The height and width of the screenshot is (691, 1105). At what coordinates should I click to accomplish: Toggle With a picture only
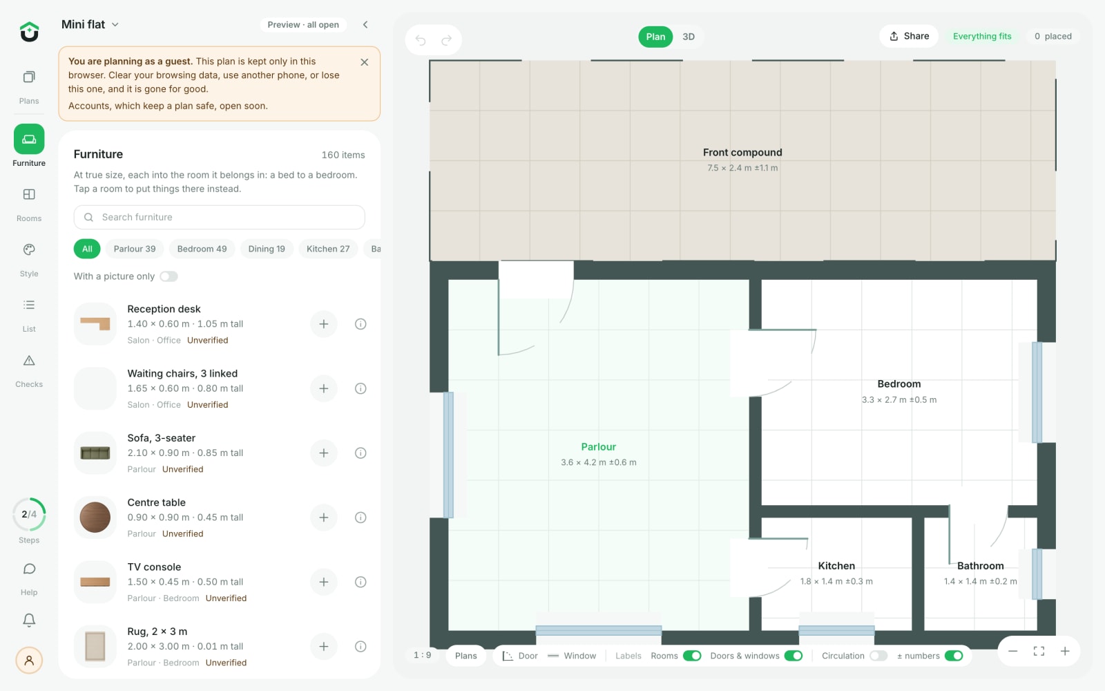point(169,276)
